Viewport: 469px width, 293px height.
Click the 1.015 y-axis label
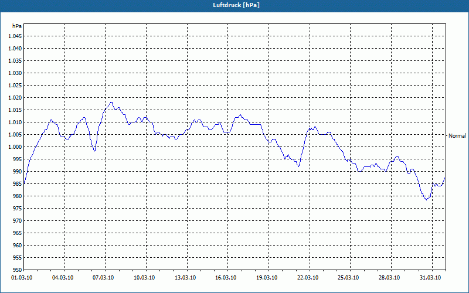point(15,110)
